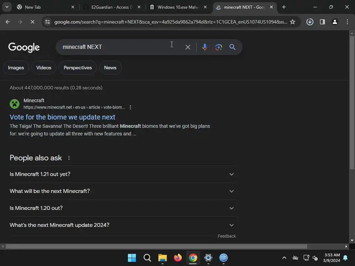Close the E2Guardian tab
This screenshot has height=266, width=355.
point(139,7)
